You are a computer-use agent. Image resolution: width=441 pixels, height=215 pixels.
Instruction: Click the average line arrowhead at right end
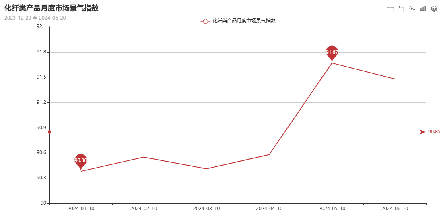point(423,132)
